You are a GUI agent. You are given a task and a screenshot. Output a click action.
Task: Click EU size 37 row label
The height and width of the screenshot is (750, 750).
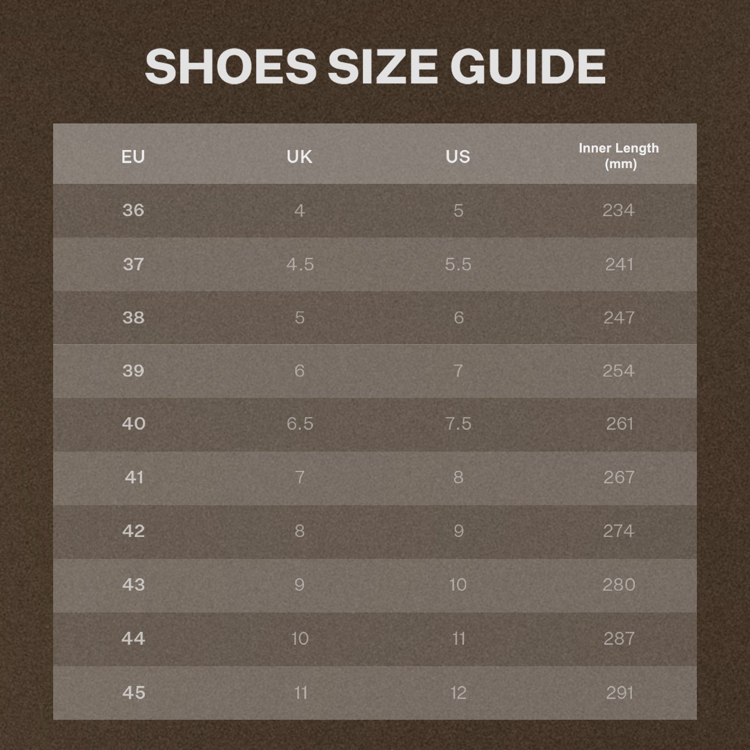pos(133,264)
